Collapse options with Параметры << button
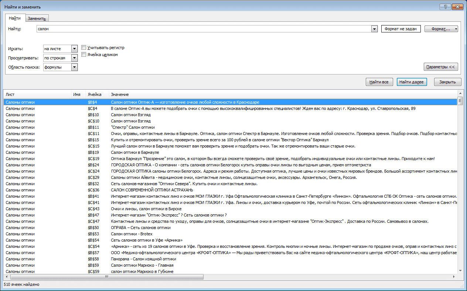 [441, 67]
